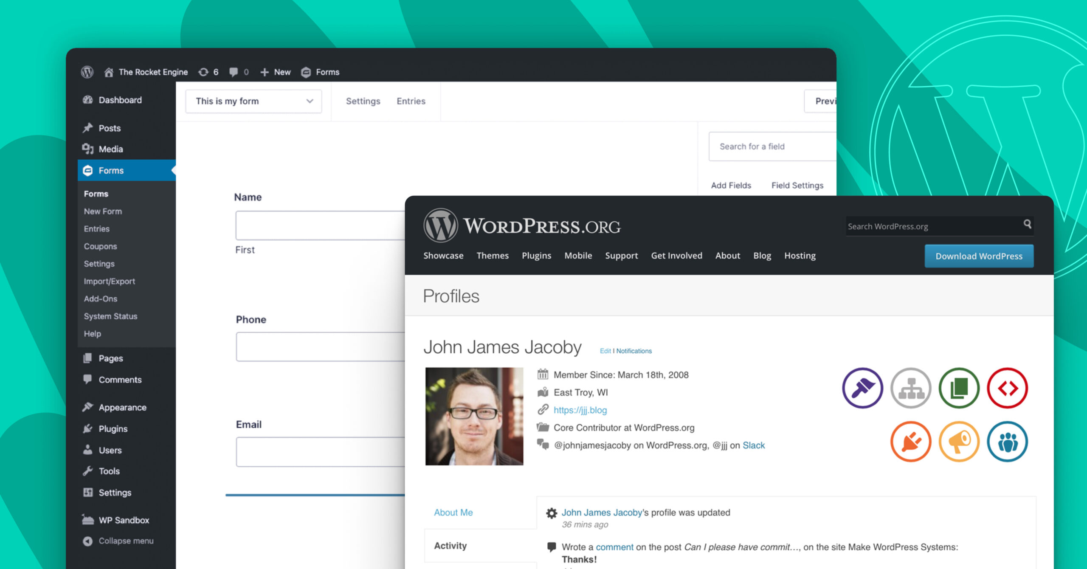Open Settings in the Forms submenu
The image size is (1087, 569).
click(99, 264)
